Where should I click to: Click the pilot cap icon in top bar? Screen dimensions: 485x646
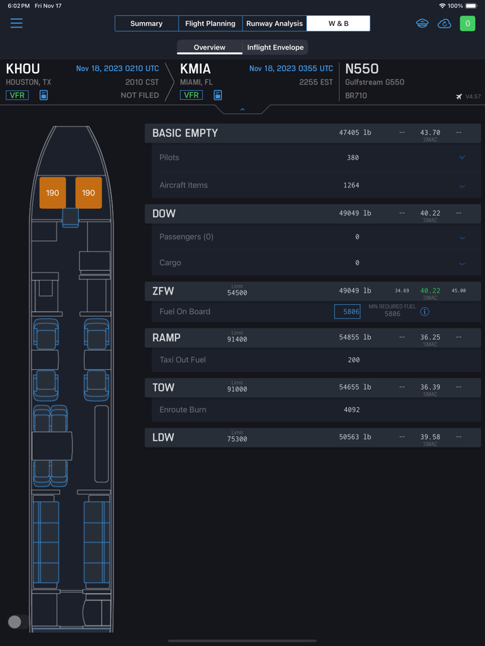[422, 23]
